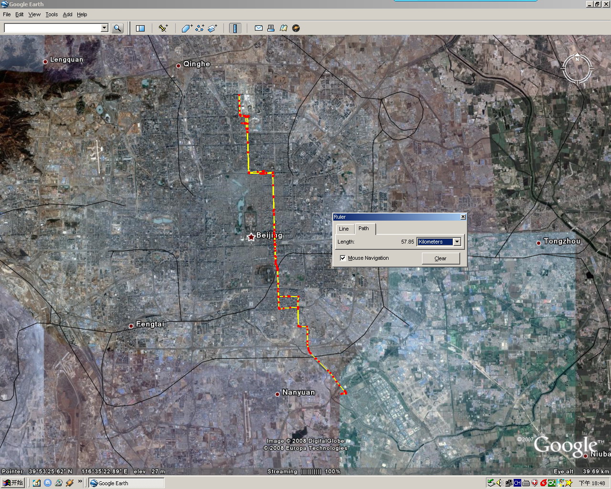Open the Add menu
Image resolution: width=611 pixels, height=489 pixels.
point(68,14)
